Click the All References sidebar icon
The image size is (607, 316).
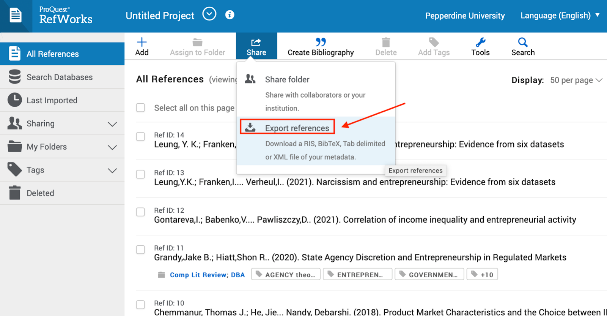14,54
